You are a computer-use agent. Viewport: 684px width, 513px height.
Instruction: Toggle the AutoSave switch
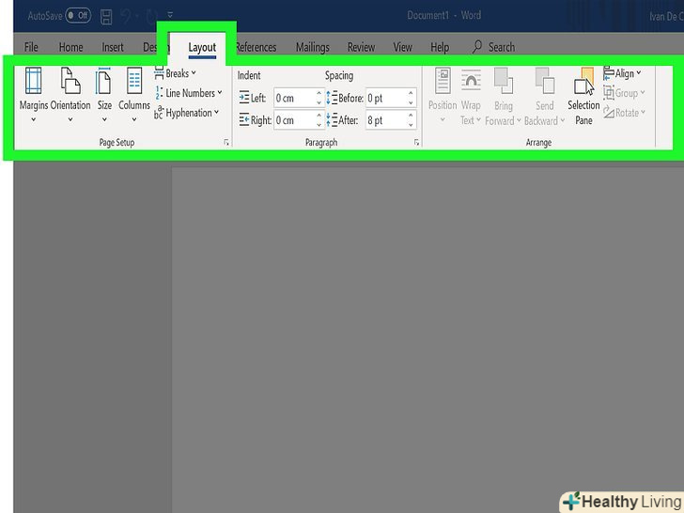point(78,16)
